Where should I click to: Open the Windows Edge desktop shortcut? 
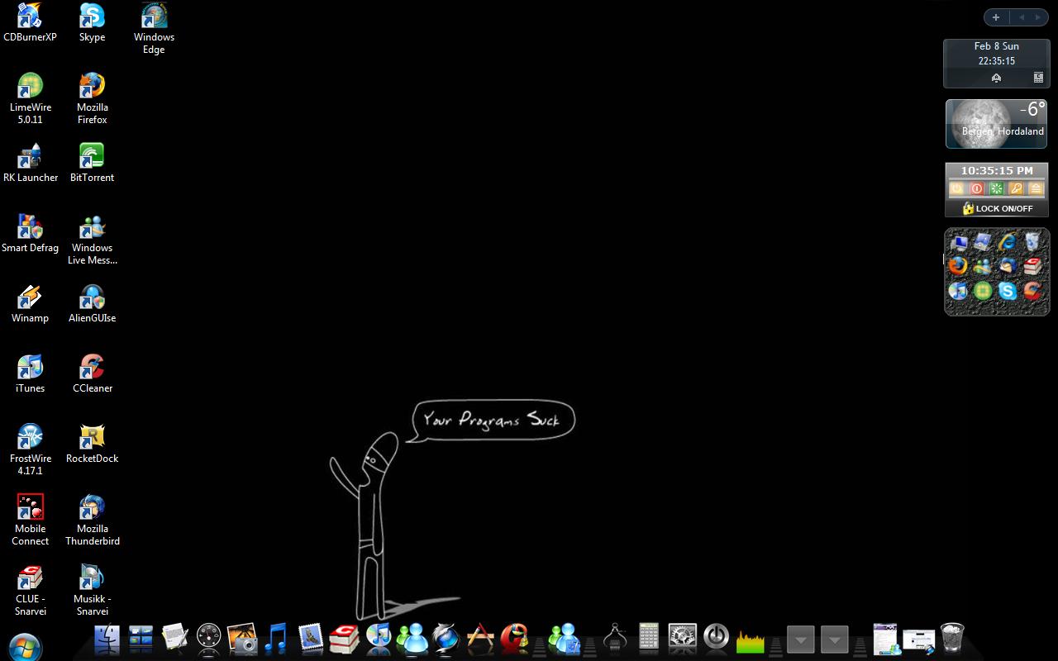coord(154,28)
